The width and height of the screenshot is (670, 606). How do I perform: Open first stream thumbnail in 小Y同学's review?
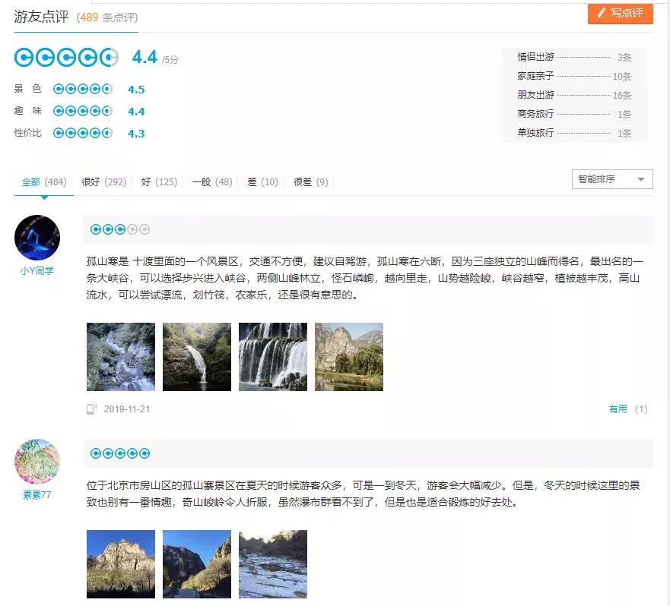click(x=121, y=357)
